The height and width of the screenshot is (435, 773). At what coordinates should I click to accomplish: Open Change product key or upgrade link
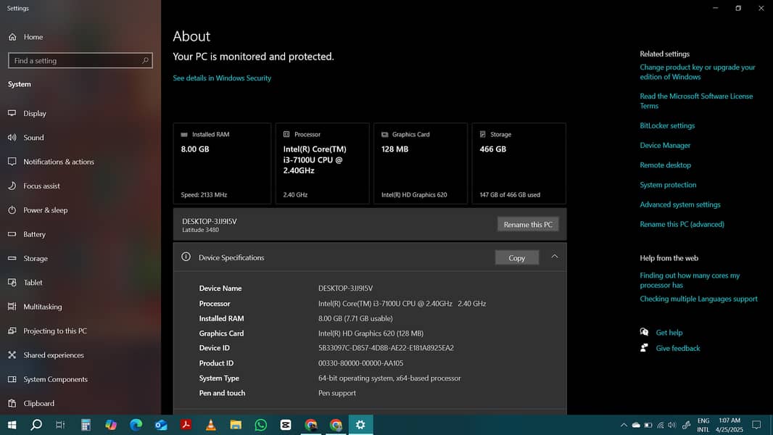[697, 72]
